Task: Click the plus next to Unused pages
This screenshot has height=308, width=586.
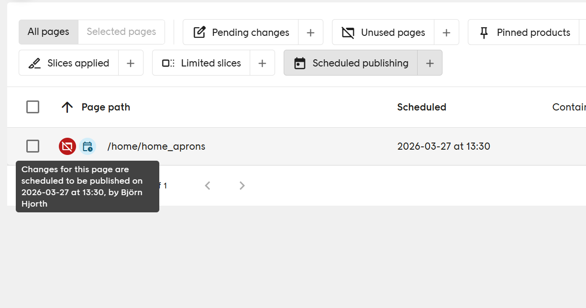Action: [x=446, y=33]
